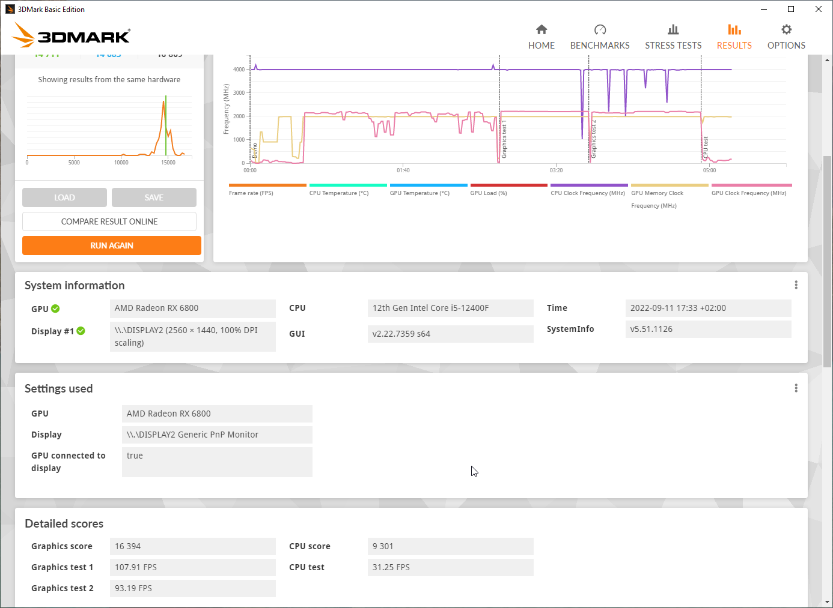
Task: Maximize the 3DMark window
Action: [791, 9]
